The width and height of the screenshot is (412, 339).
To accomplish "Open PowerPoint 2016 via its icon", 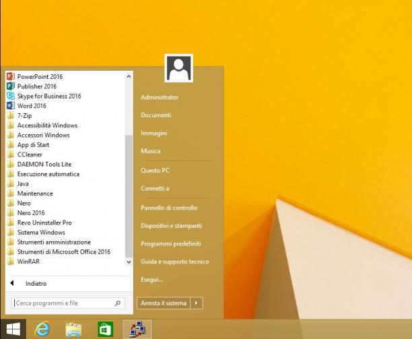I will [11, 77].
